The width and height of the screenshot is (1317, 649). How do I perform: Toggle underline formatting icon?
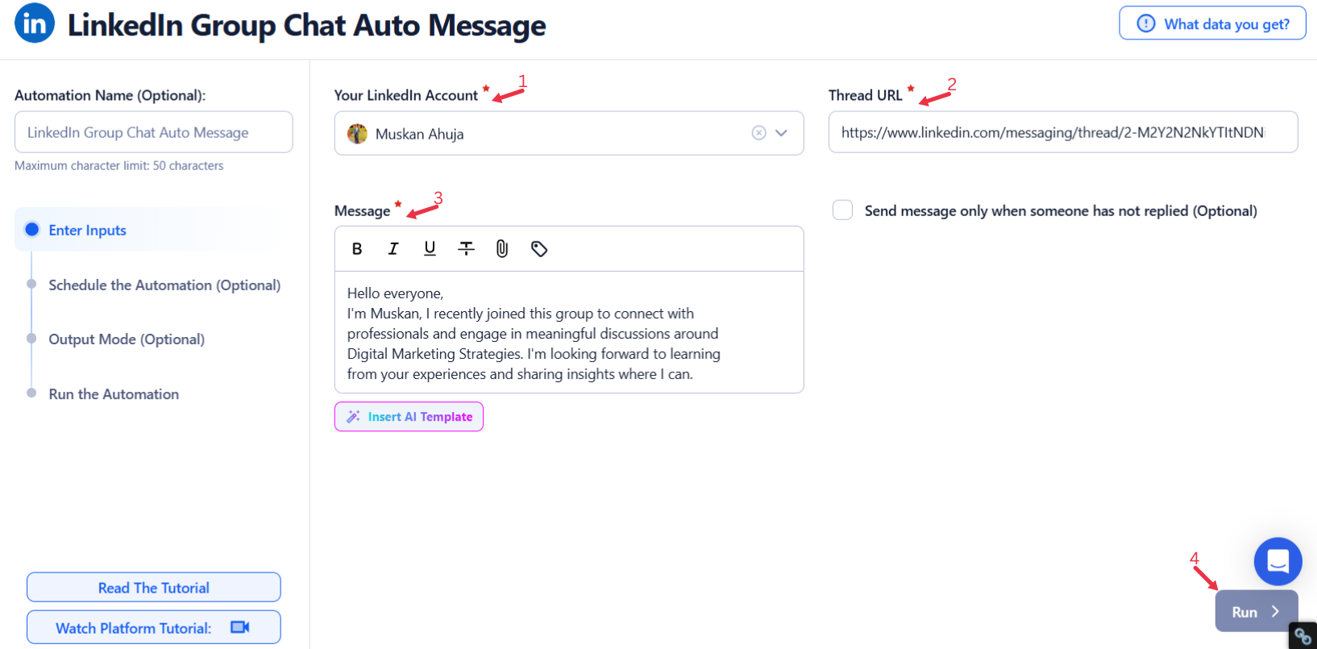[x=430, y=249]
